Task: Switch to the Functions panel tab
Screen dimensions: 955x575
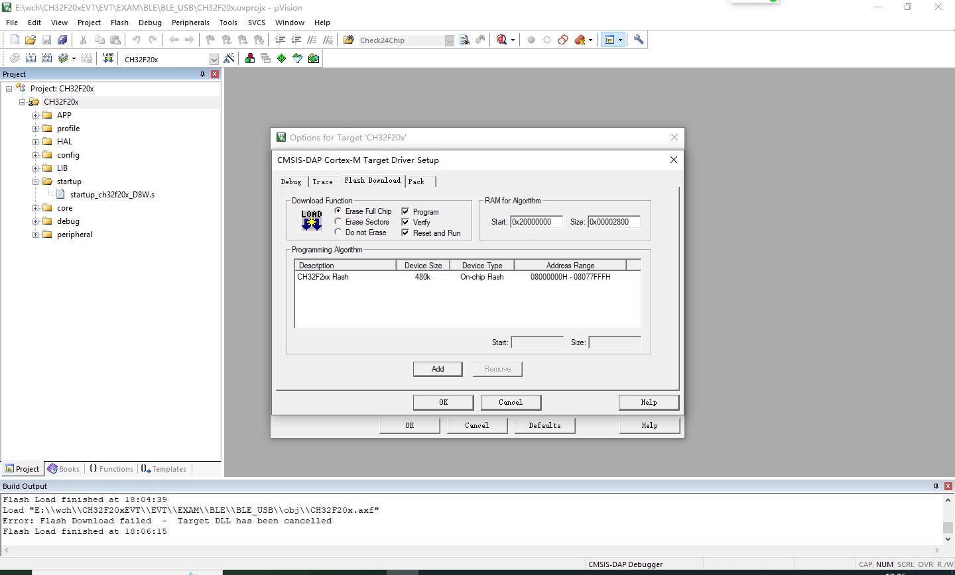Action: pos(111,469)
